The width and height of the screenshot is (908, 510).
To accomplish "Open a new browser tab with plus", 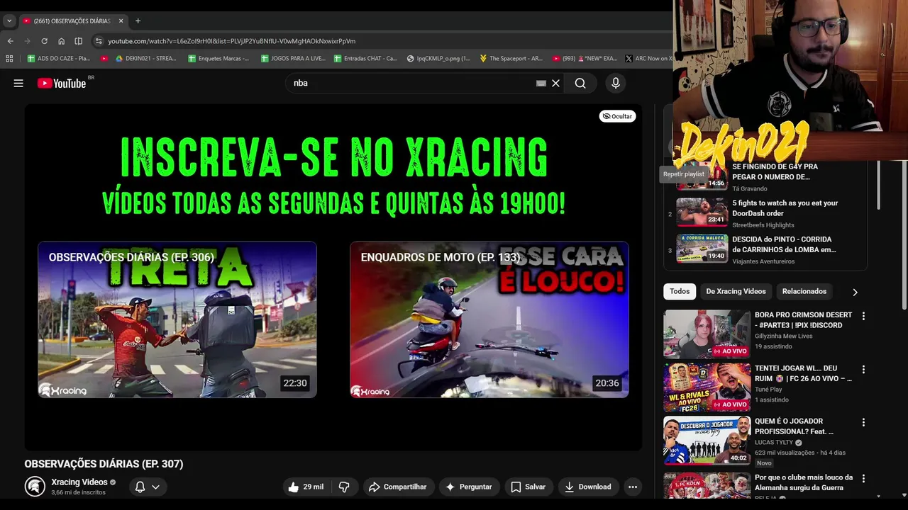I will pyautogui.click(x=138, y=21).
